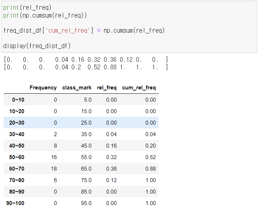Select the first printed array output line

(x=86, y=60)
